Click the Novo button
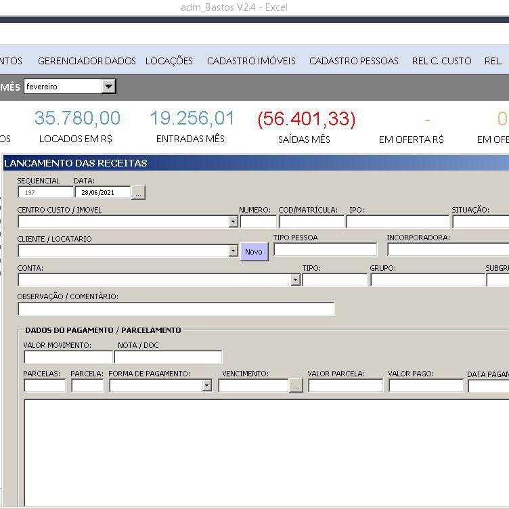Screen dimensions: 509x509 254,252
